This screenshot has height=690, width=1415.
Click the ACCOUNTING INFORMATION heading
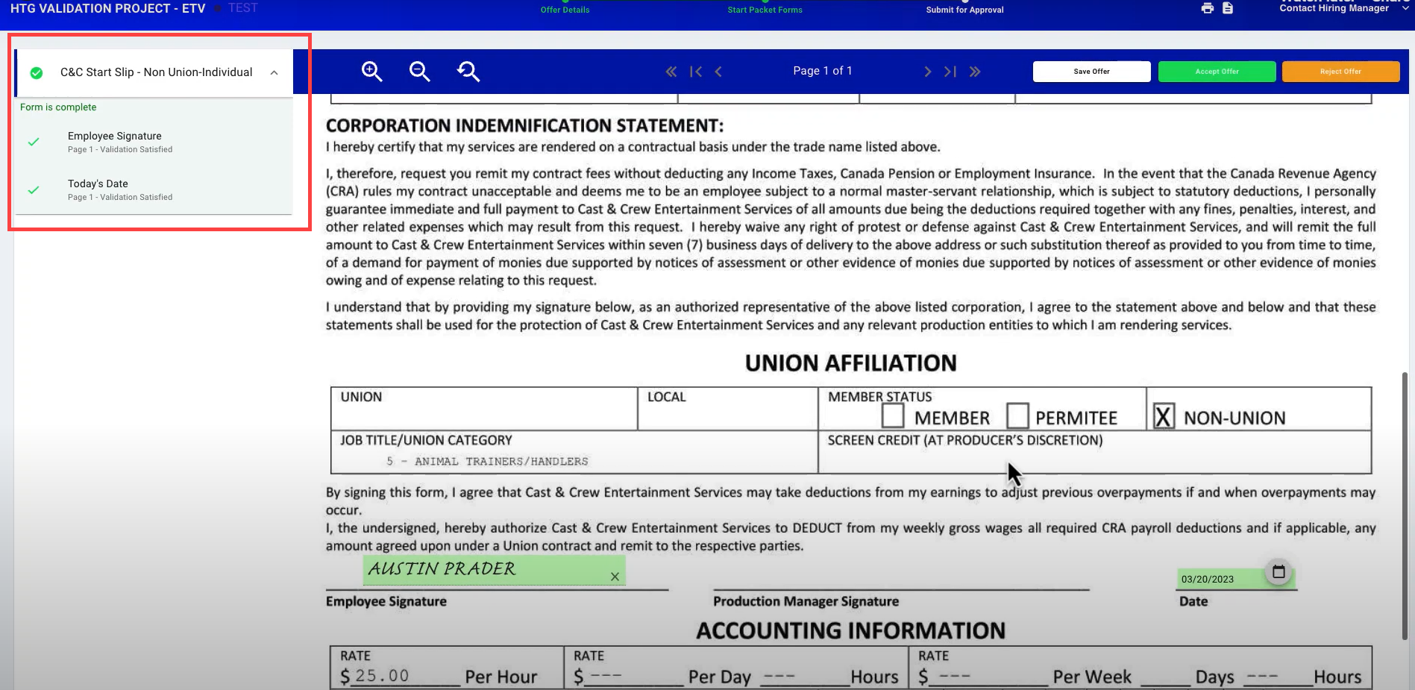point(850,631)
